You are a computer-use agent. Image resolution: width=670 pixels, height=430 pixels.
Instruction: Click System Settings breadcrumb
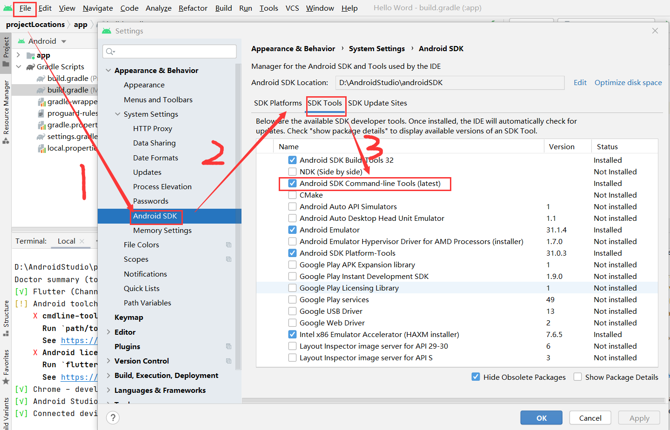click(x=377, y=49)
